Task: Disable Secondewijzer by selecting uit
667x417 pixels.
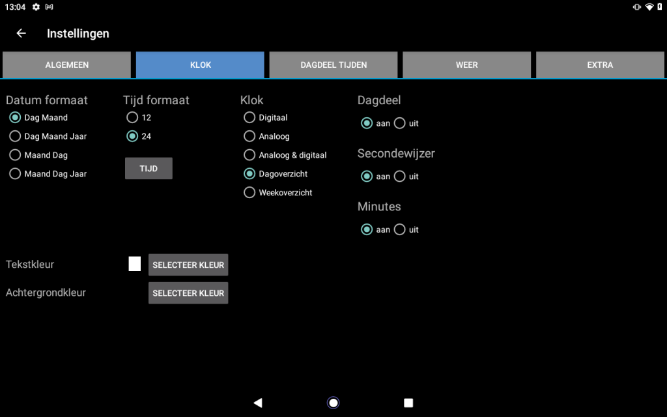Action: click(x=400, y=177)
